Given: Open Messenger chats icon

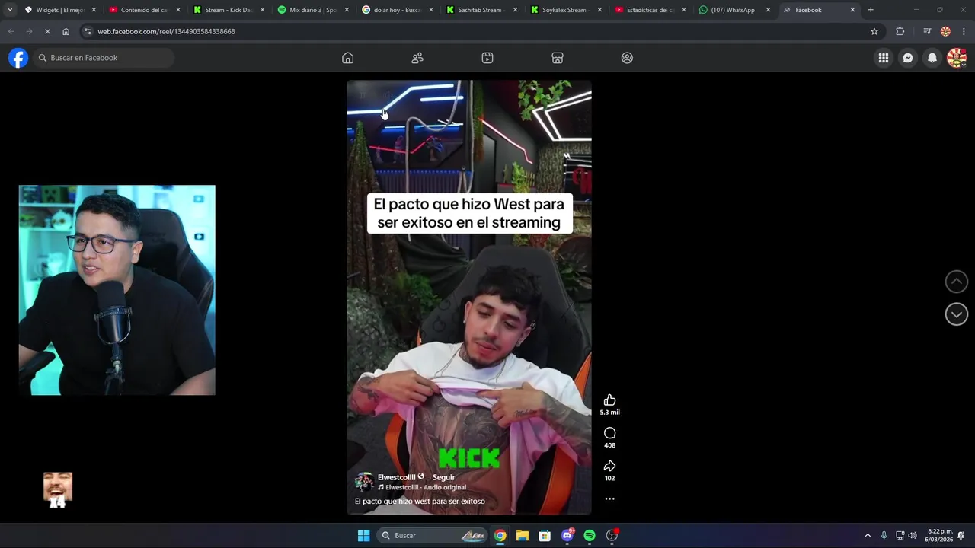Looking at the screenshot, I should 908,58.
